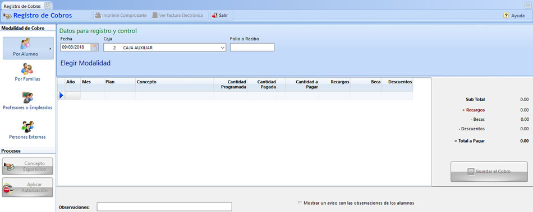This screenshot has width=533, height=212.
Task: Click the blue current-row arrow indicator
Action: click(x=61, y=96)
